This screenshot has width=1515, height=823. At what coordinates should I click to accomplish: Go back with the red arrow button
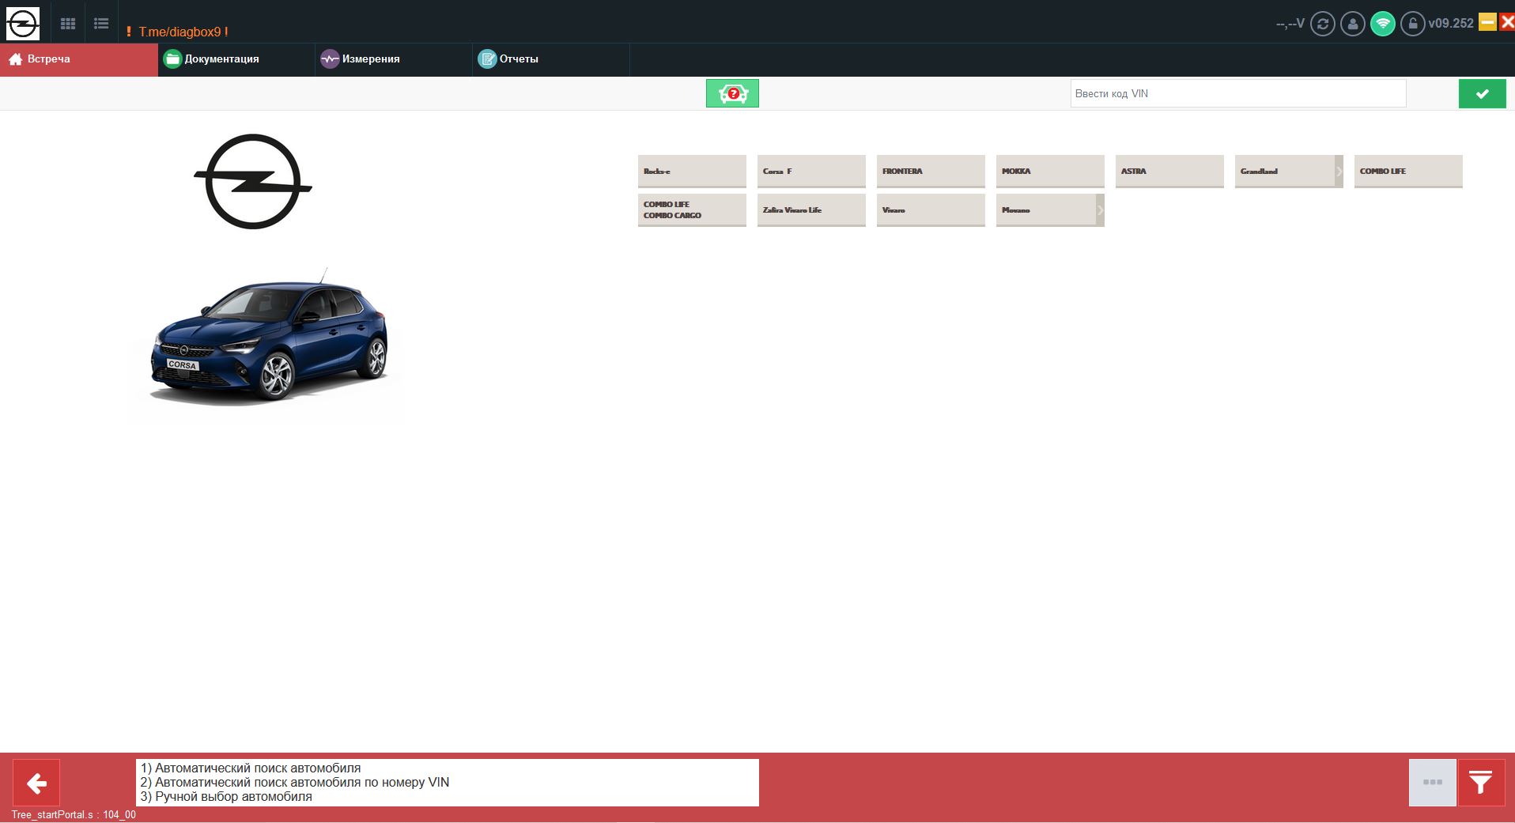point(36,783)
